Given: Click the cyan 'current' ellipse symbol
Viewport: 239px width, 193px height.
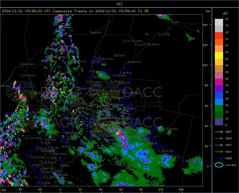Looking at the screenshot, I should pyautogui.click(x=219, y=165).
